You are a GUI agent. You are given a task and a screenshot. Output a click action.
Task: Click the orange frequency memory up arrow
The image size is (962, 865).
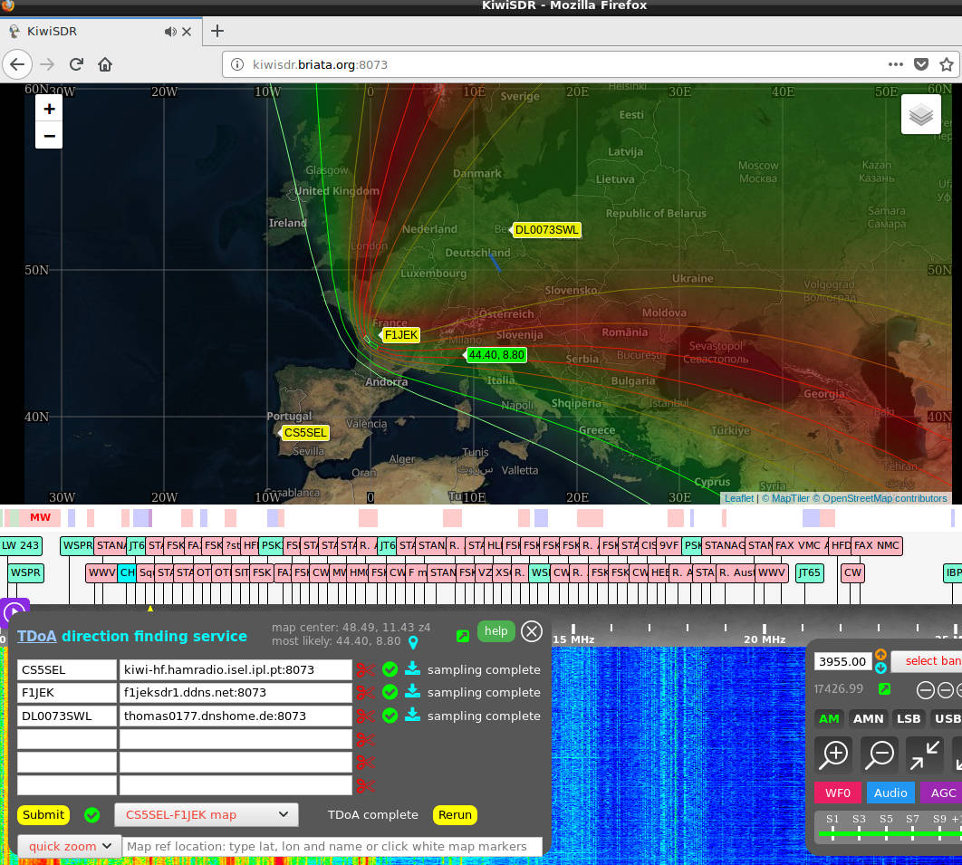(880, 654)
